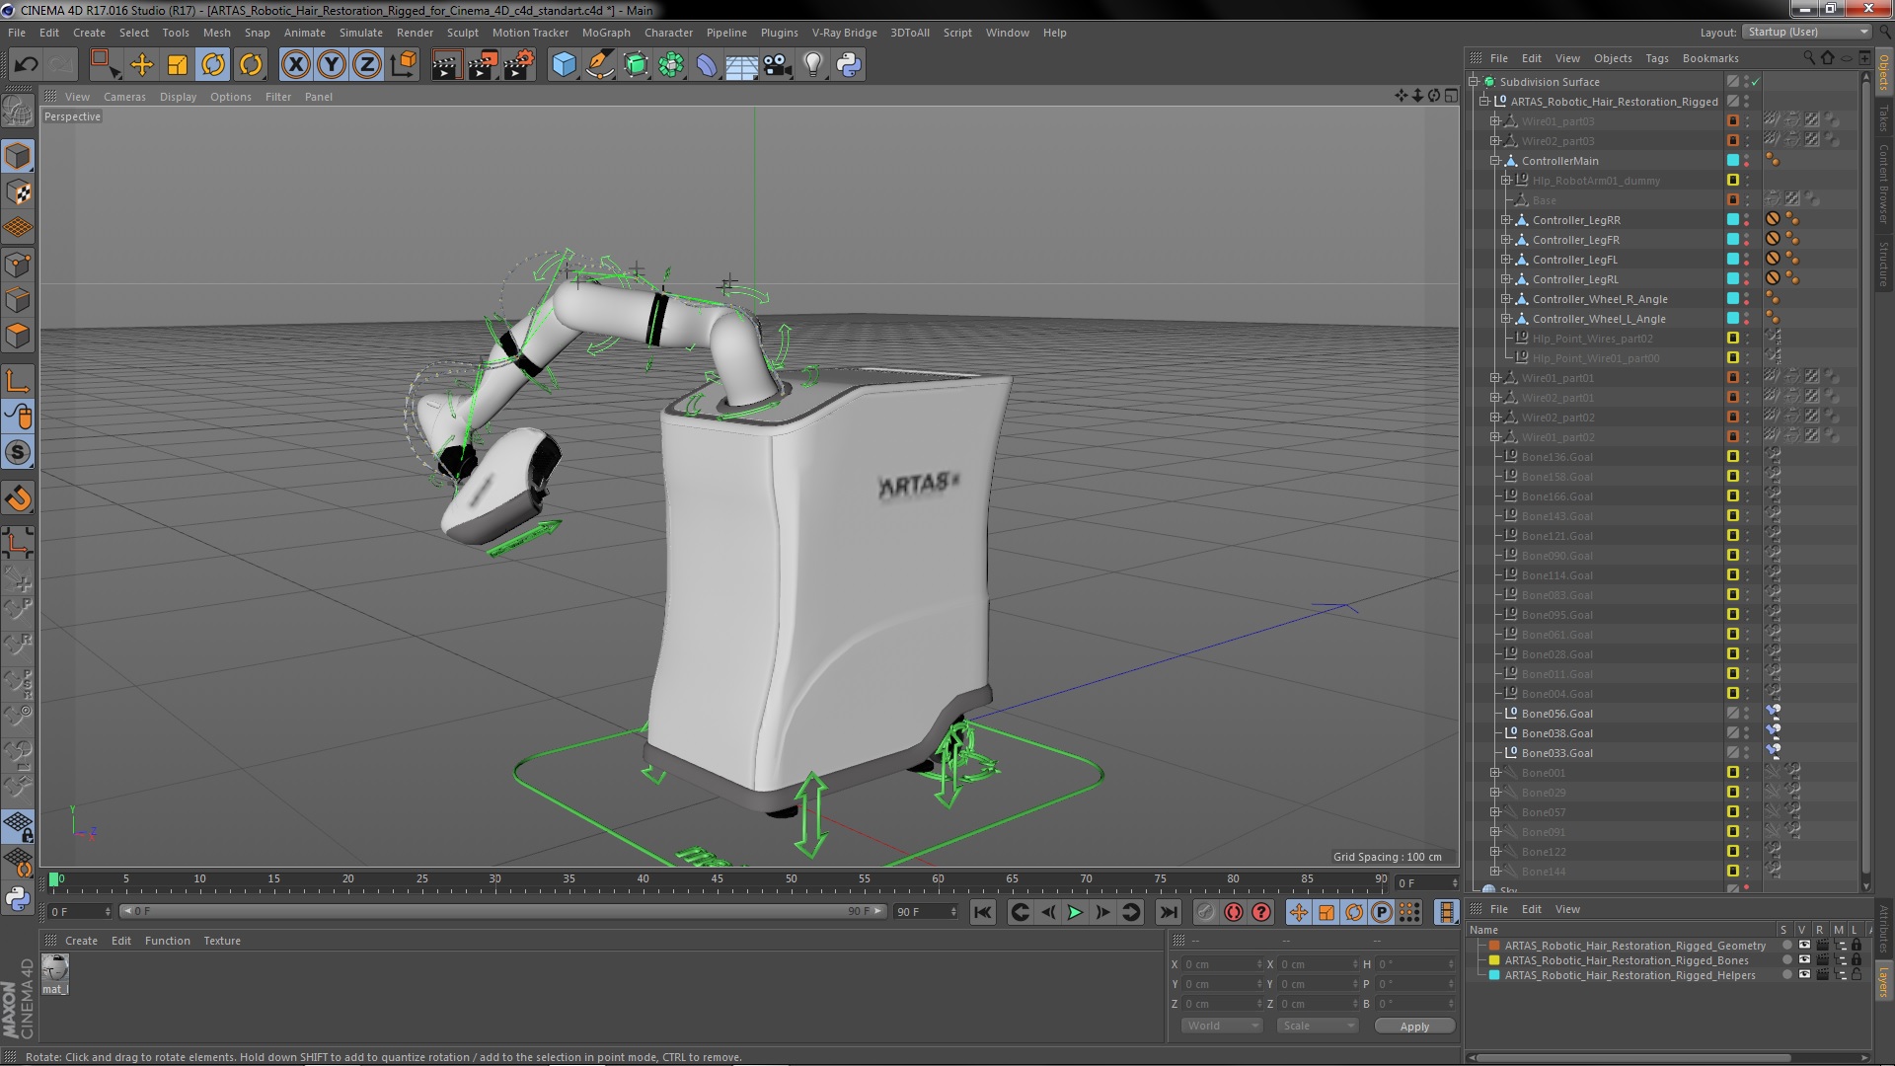Open the Layout Startup dropdown
This screenshot has width=1895, height=1066.
[x=1806, y=32]
